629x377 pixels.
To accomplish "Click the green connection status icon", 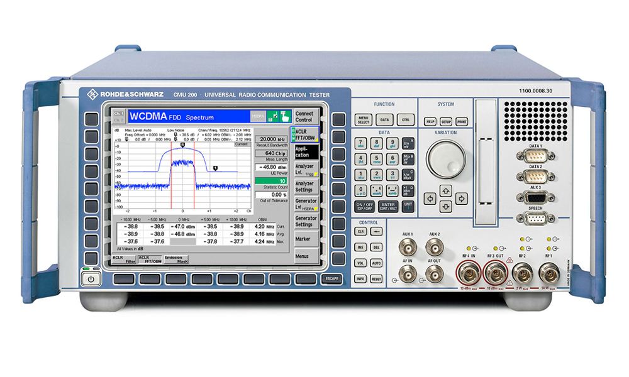I will pos(273,117).
